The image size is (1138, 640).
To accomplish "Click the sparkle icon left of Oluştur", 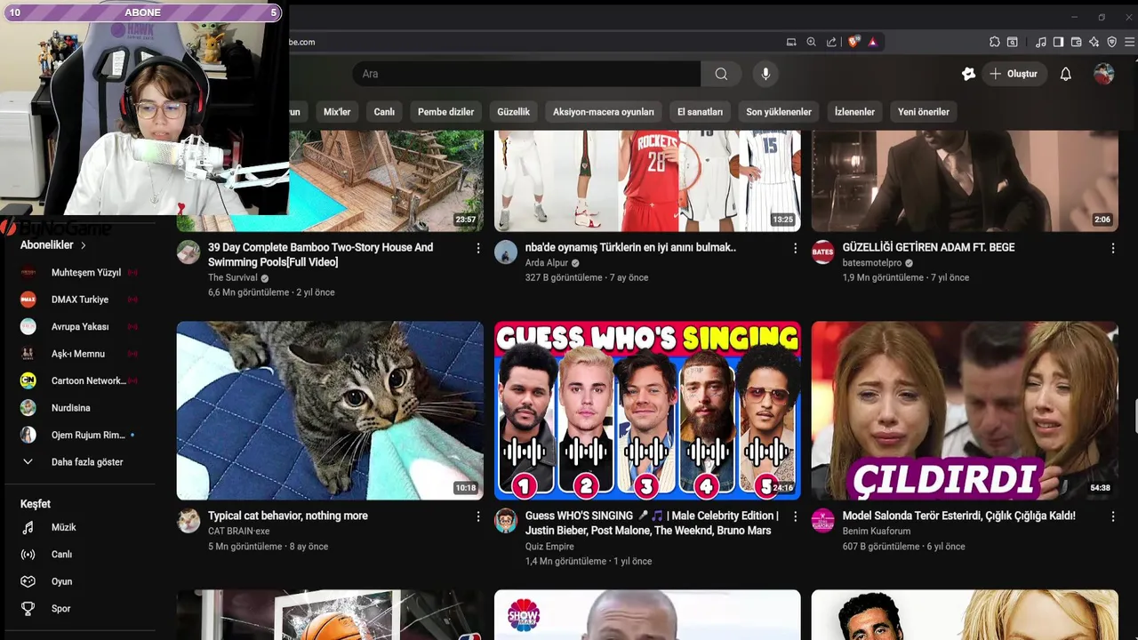I will click(x=968, y=74).
